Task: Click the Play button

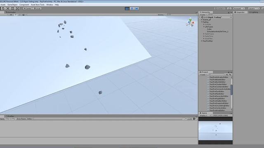Action: click(x=127, y=9)
